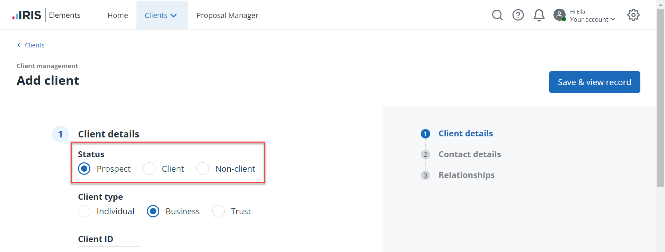Go to the Home menu item
The image size is (665, 252).
pyautogui.click(x=118, y=15)
